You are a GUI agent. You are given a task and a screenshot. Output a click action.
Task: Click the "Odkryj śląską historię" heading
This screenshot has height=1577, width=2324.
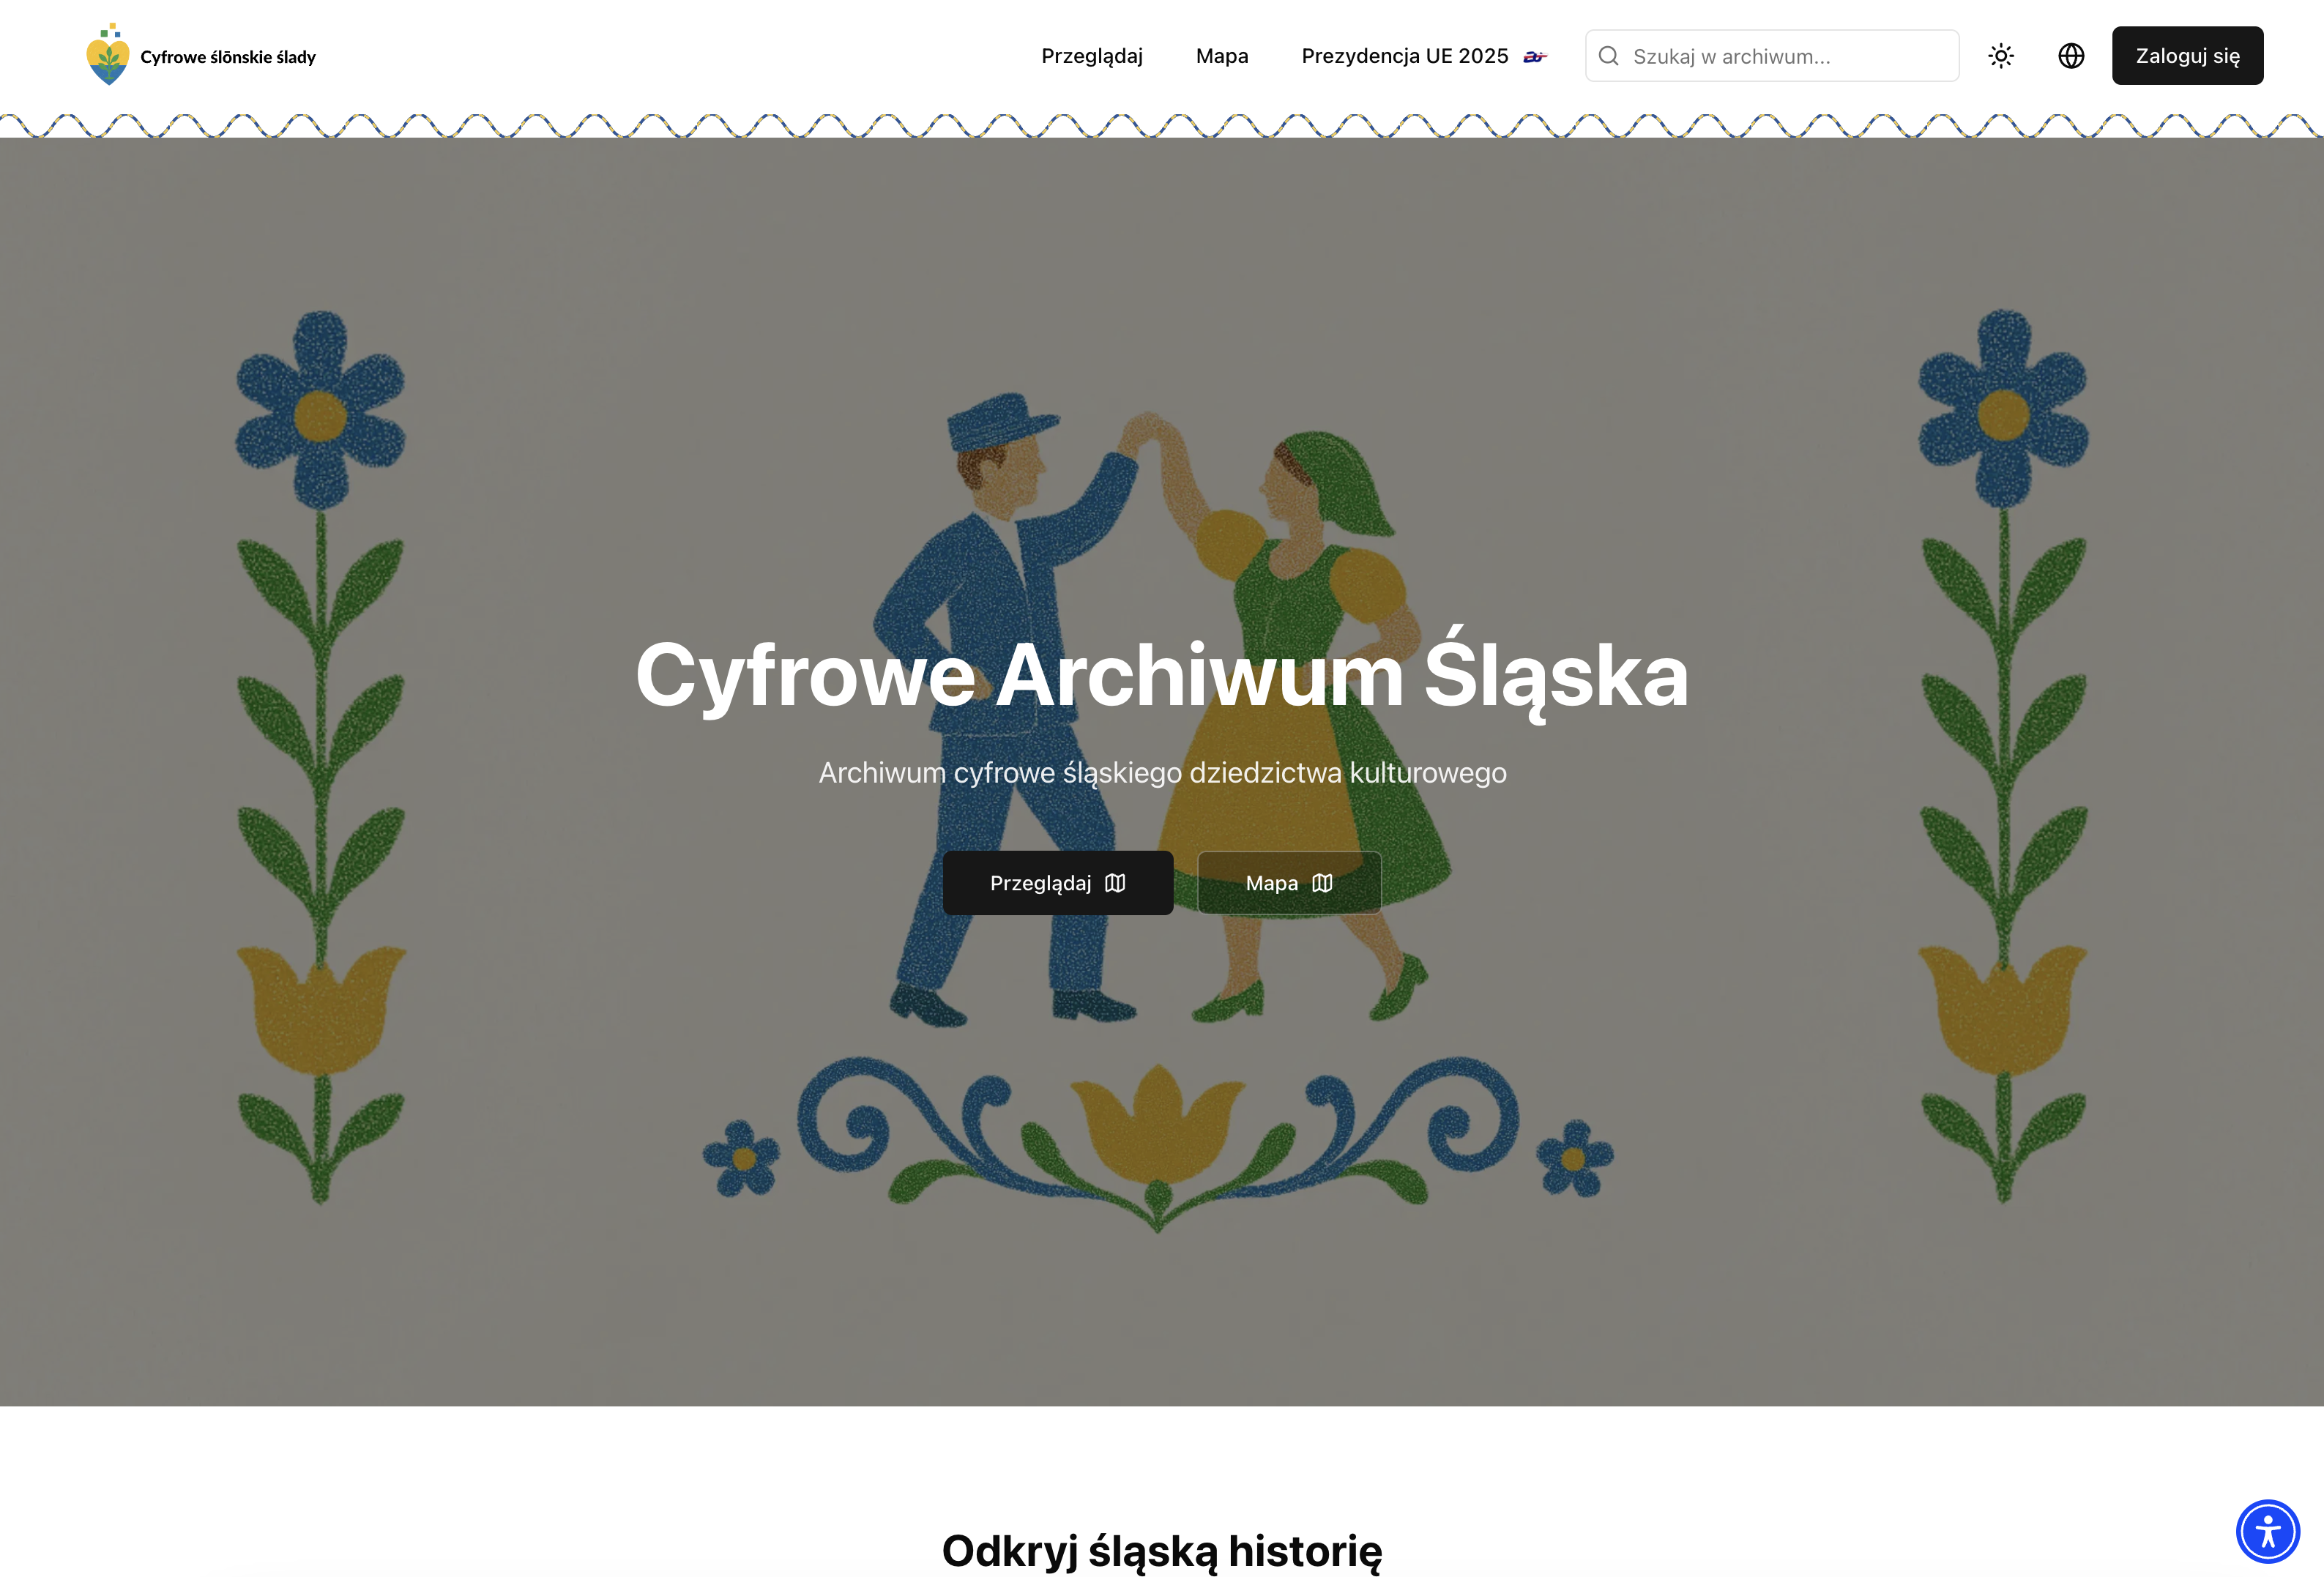1161,1551
